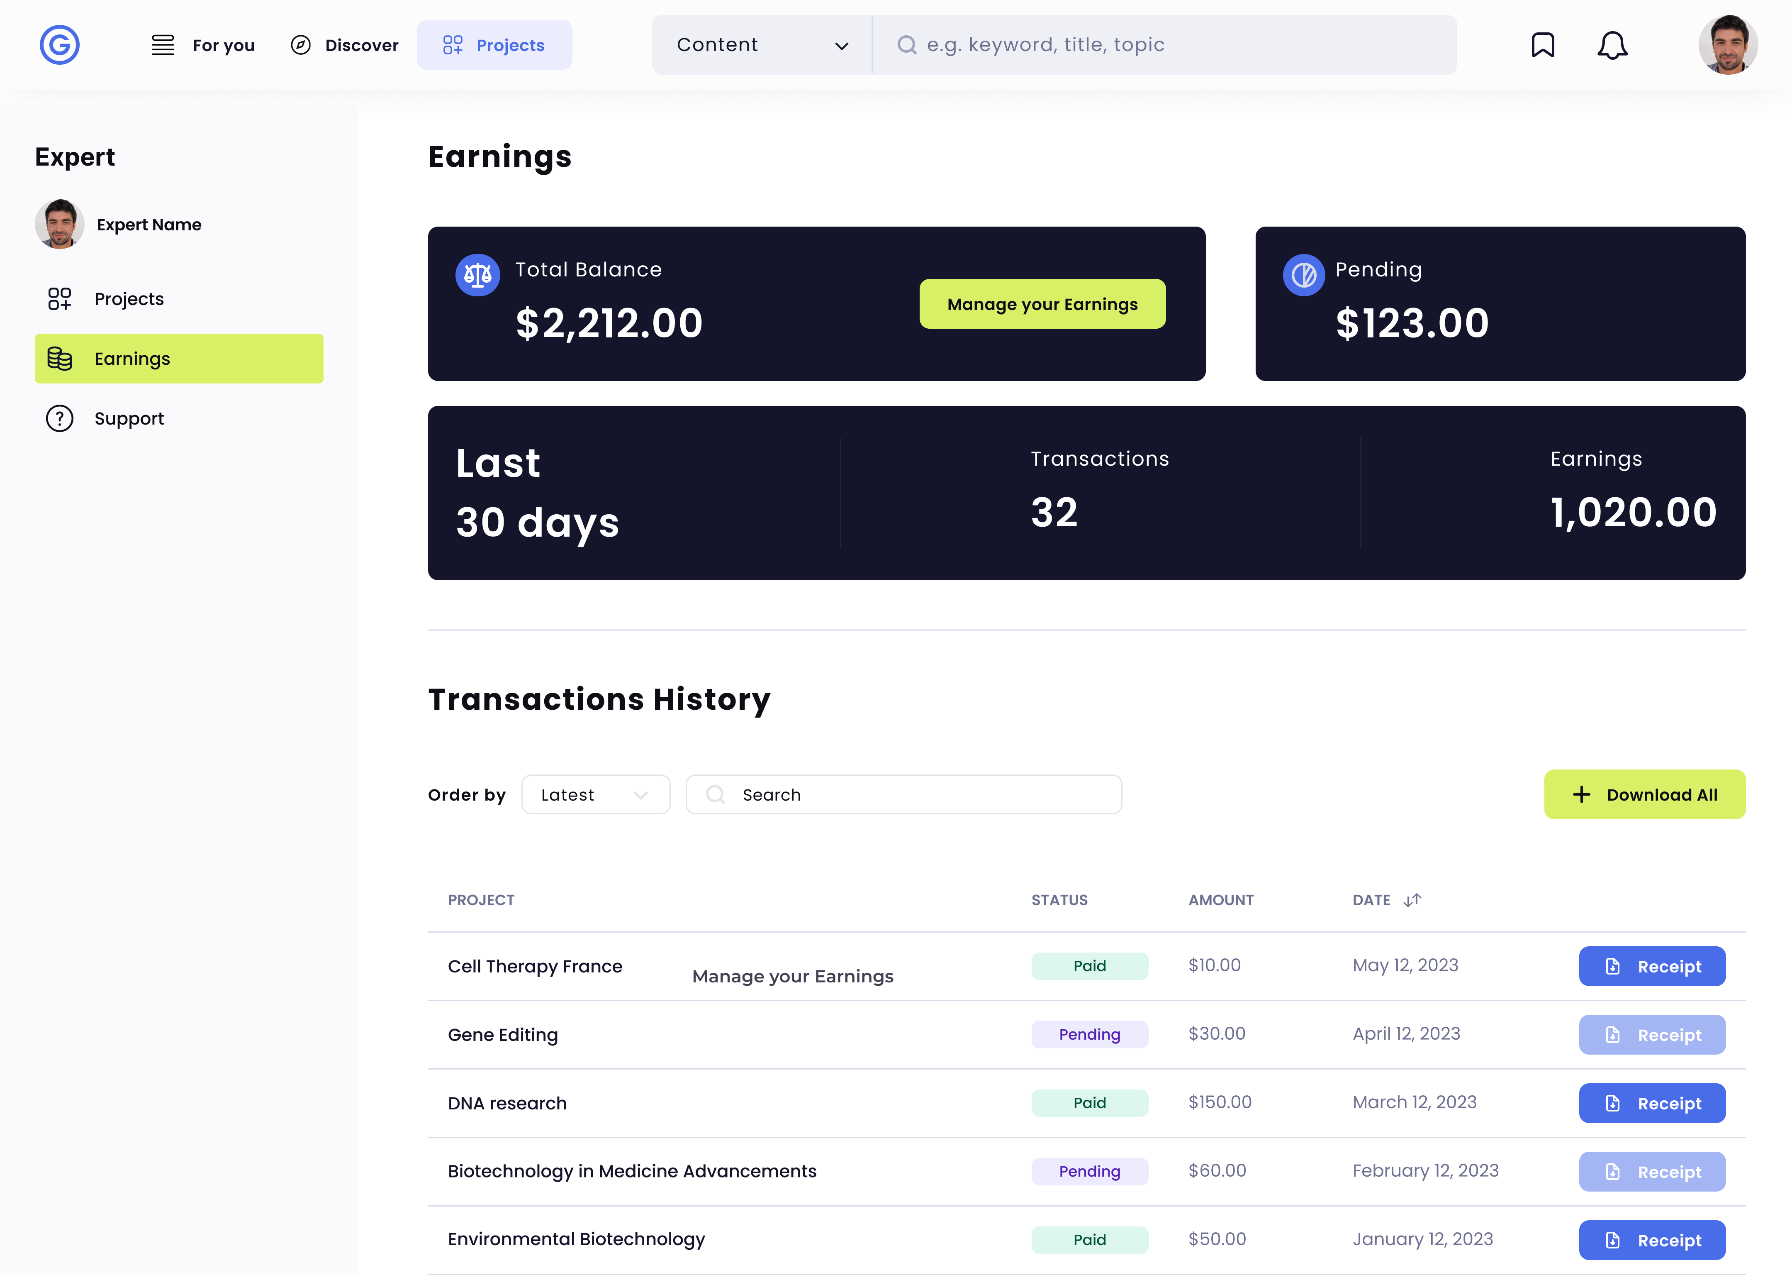This screenshot has height=1275, width=1792.
Task: Download receipt for Cell Therapy France
Action: (x=1651, y=967)
